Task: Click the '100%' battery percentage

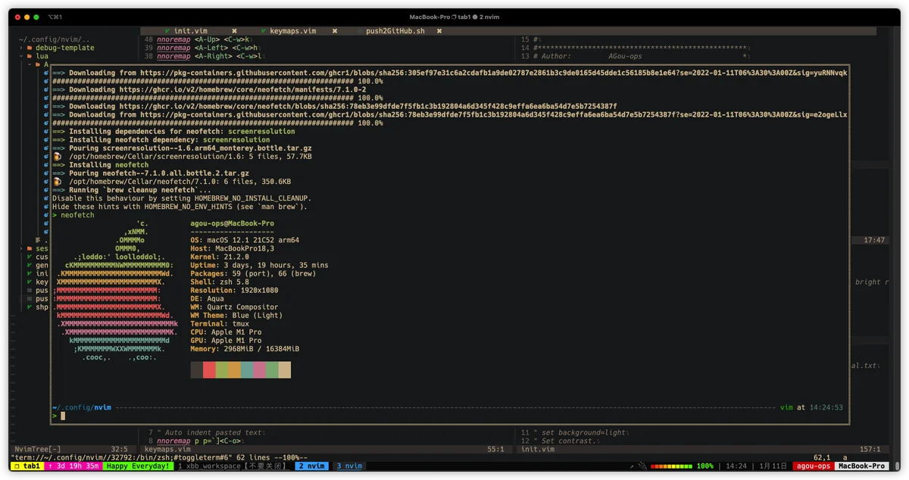Action: (x=705, y=466)
